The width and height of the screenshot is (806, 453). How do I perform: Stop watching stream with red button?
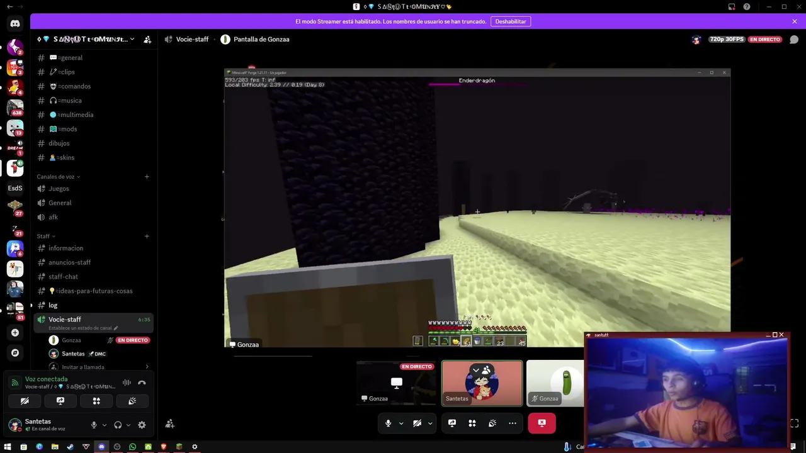[x=542, y=423]
